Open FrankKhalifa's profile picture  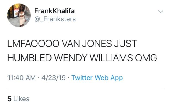pos(19,15)
